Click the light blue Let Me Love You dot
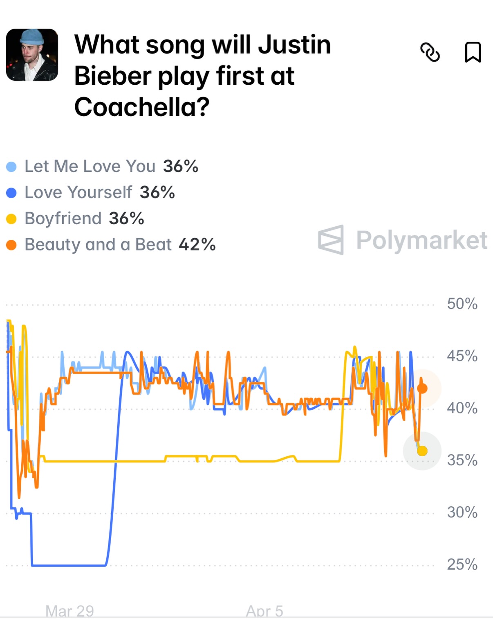 coord(11,167)
